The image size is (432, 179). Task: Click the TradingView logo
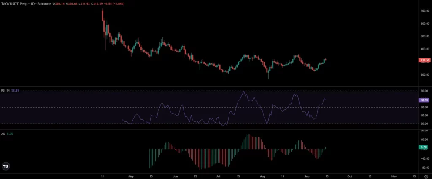pyautogui.click(x=5, y=166)
